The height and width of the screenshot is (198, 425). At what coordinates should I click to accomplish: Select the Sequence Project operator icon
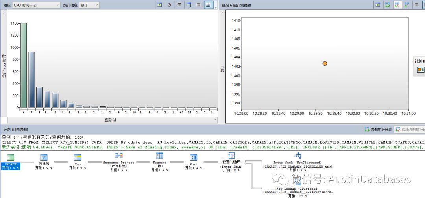[118, 156]
